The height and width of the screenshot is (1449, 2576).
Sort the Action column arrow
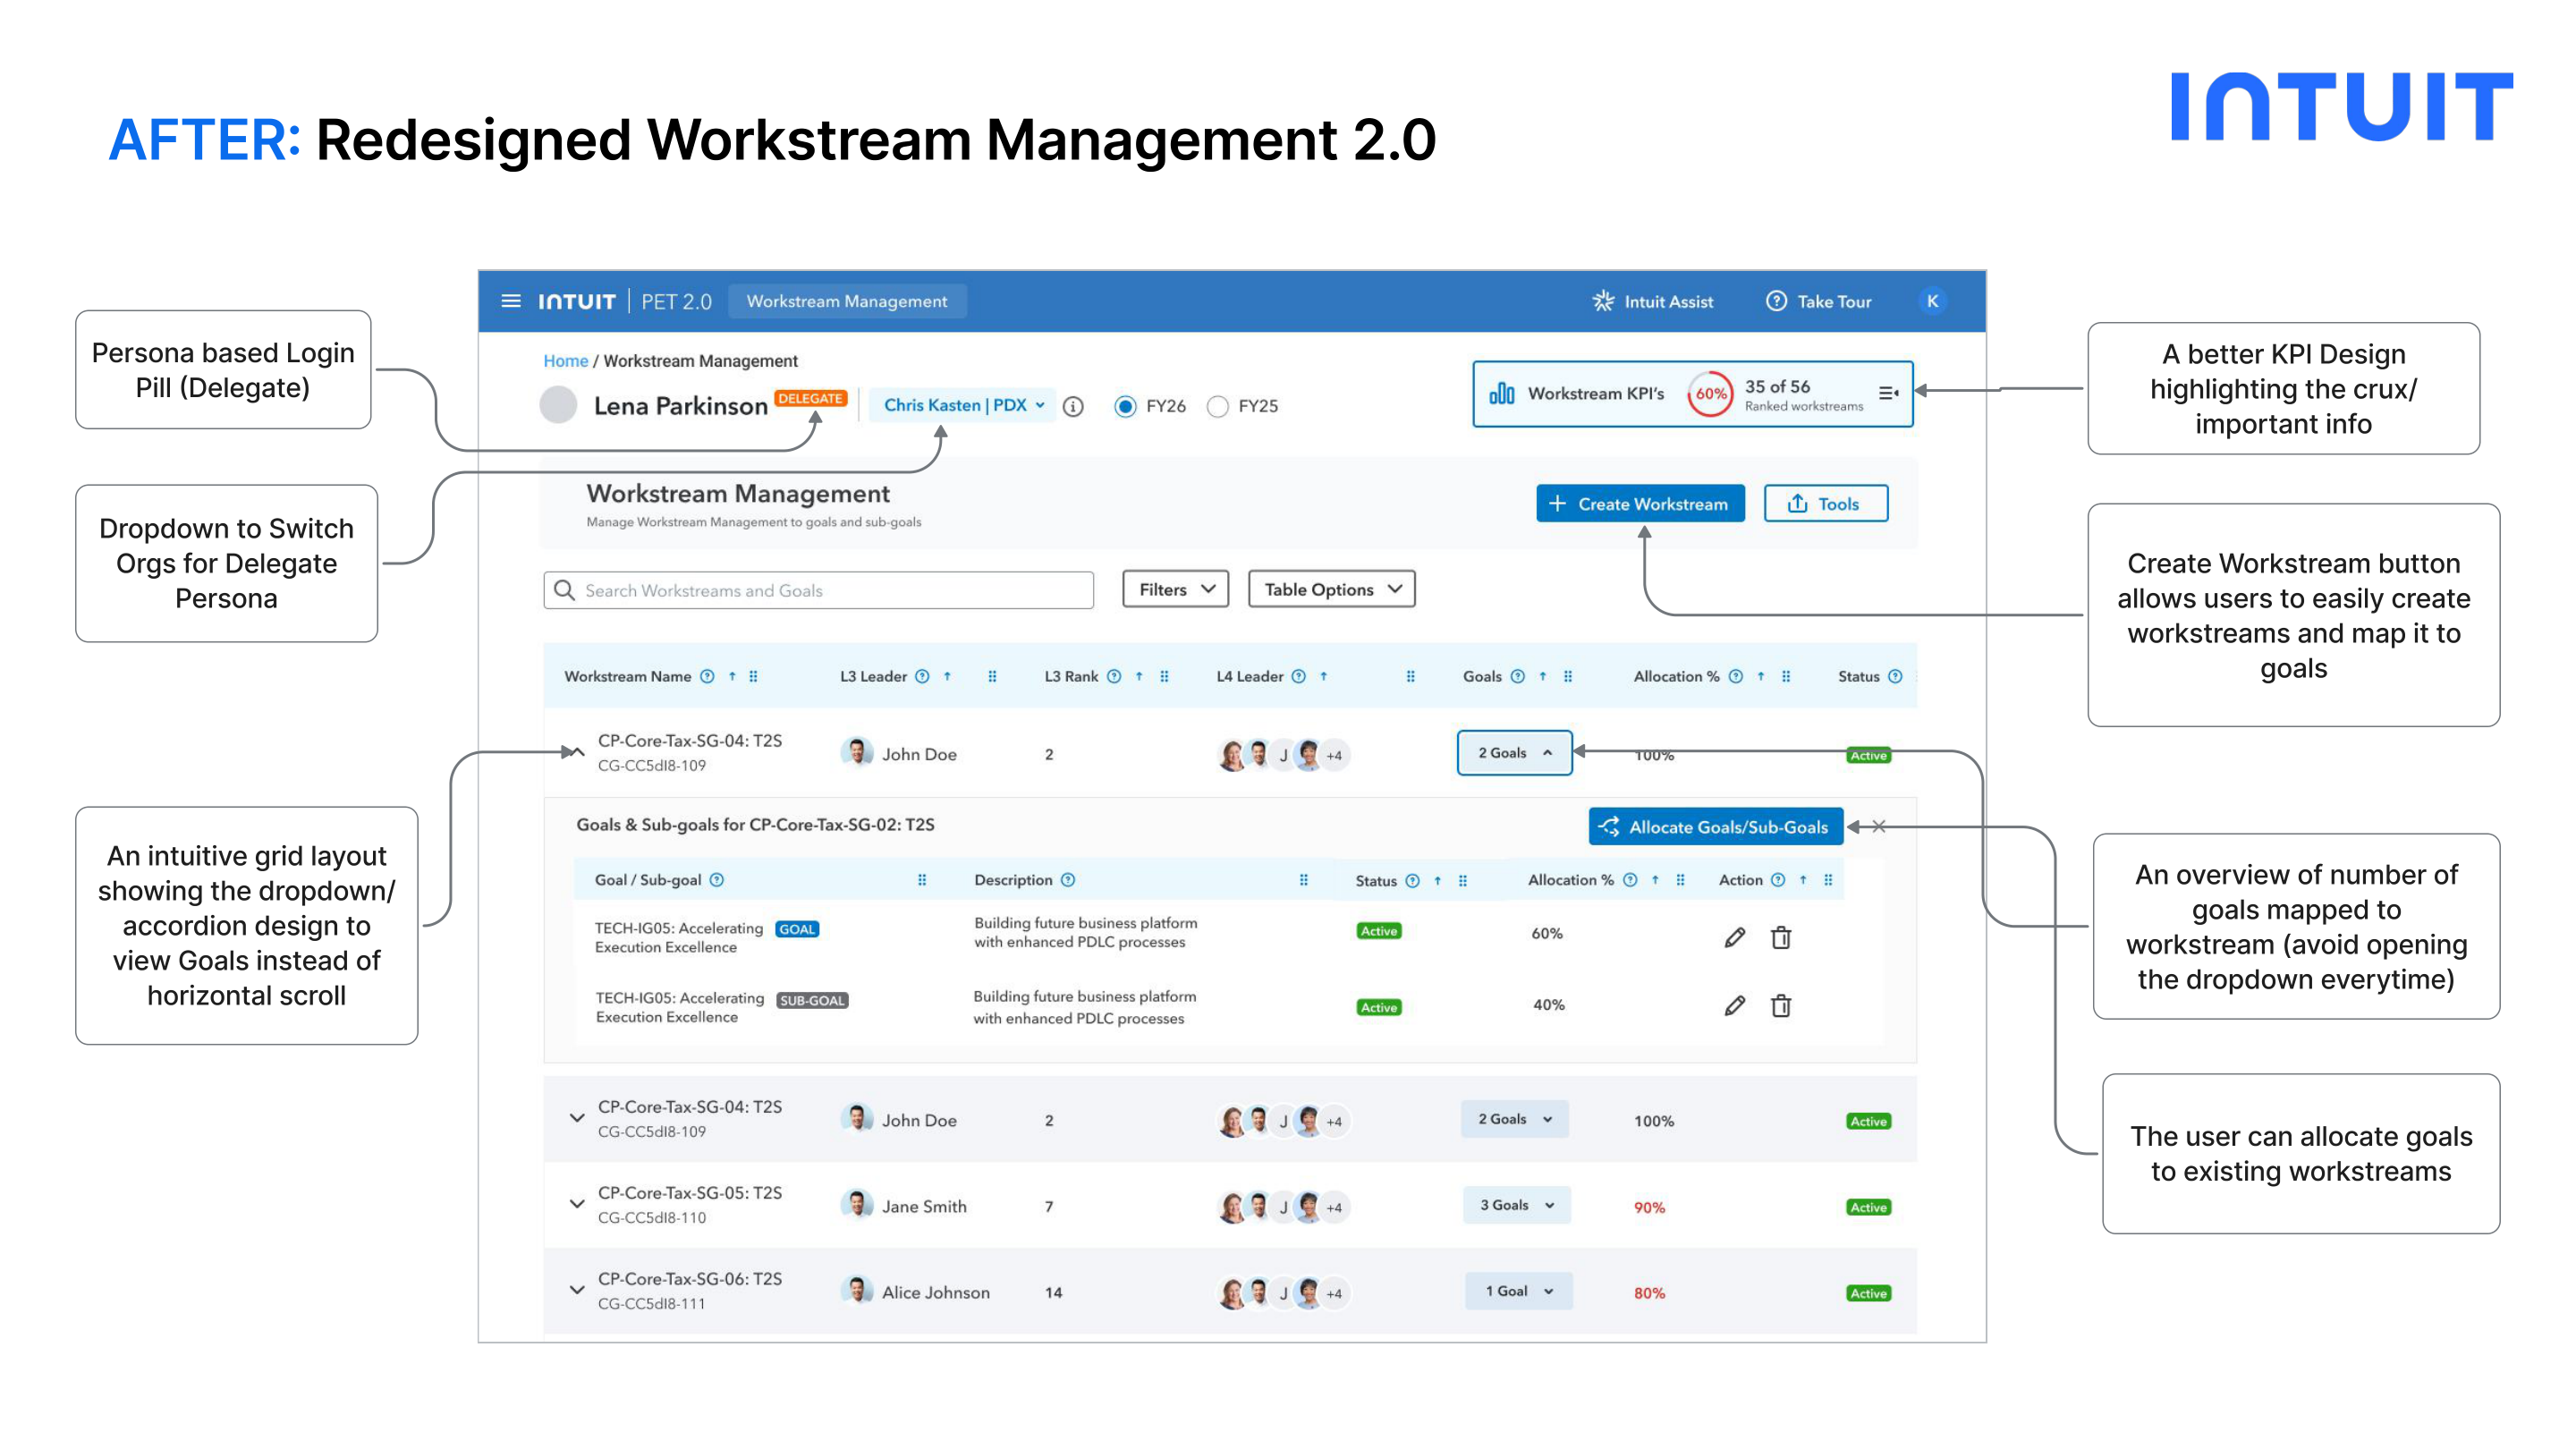(x=1803, y=880)
